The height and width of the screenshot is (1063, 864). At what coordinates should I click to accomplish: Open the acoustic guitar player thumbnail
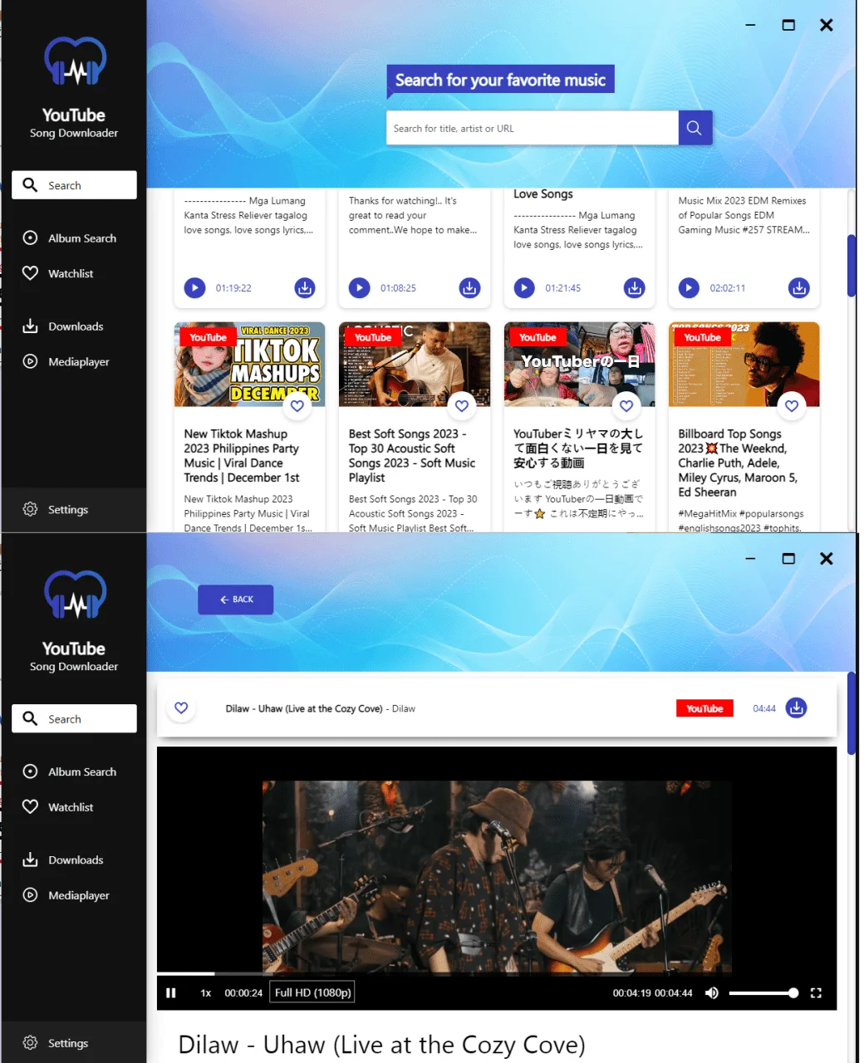pyautogui.click(x=415, y=365)
